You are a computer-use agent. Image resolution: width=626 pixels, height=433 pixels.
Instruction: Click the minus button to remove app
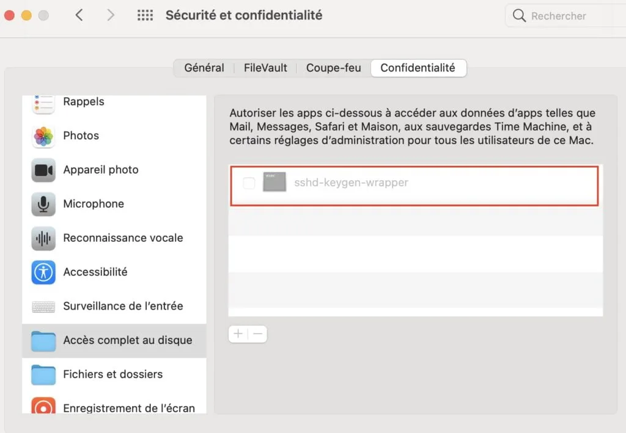[x=257, y=334]
